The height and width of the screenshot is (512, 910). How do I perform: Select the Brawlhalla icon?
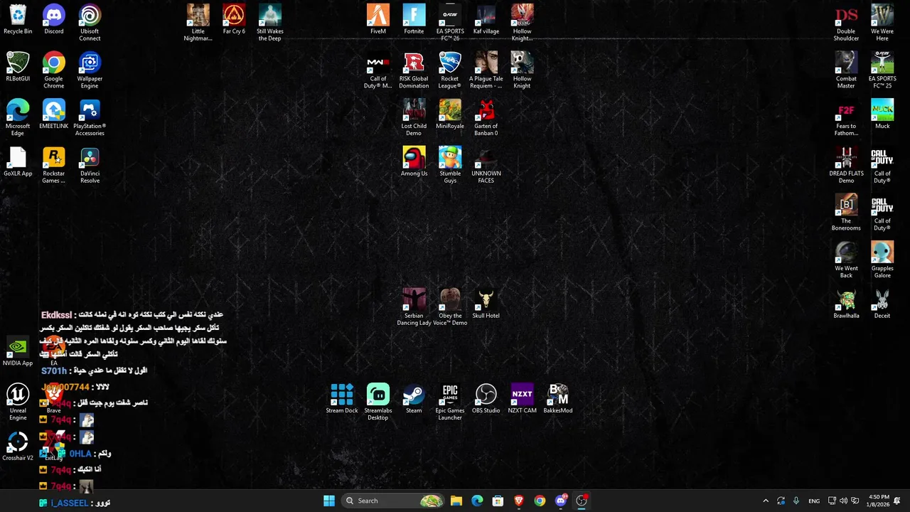coord(846,304)
